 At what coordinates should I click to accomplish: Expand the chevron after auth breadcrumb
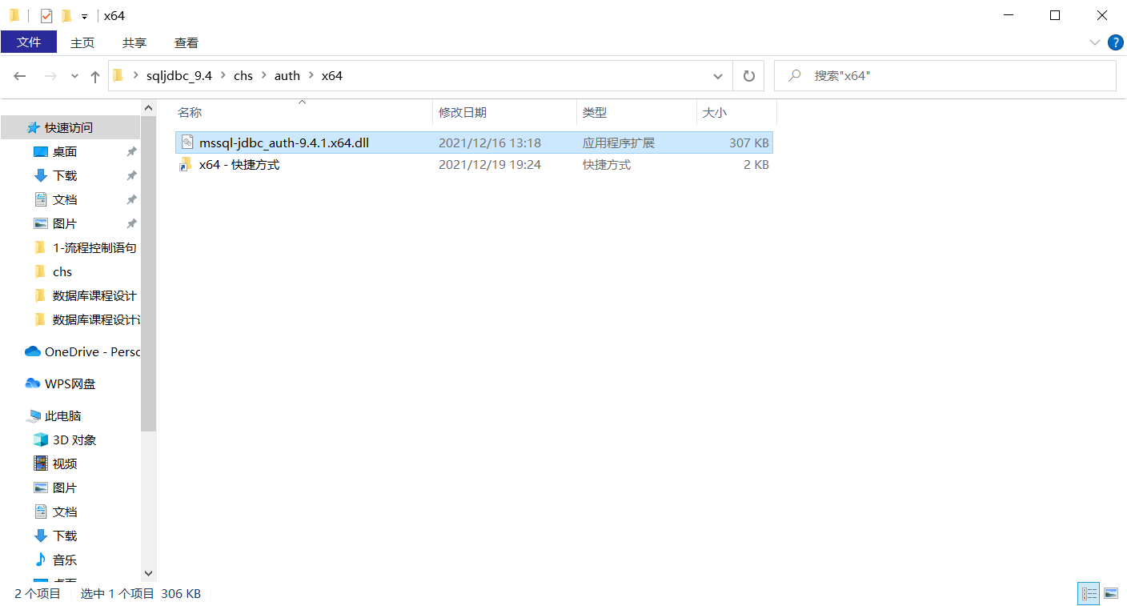(x=311, y=76)
